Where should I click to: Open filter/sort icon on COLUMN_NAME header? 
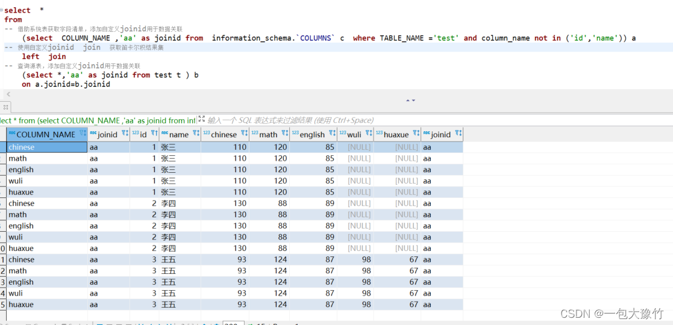tap(83, 134)
